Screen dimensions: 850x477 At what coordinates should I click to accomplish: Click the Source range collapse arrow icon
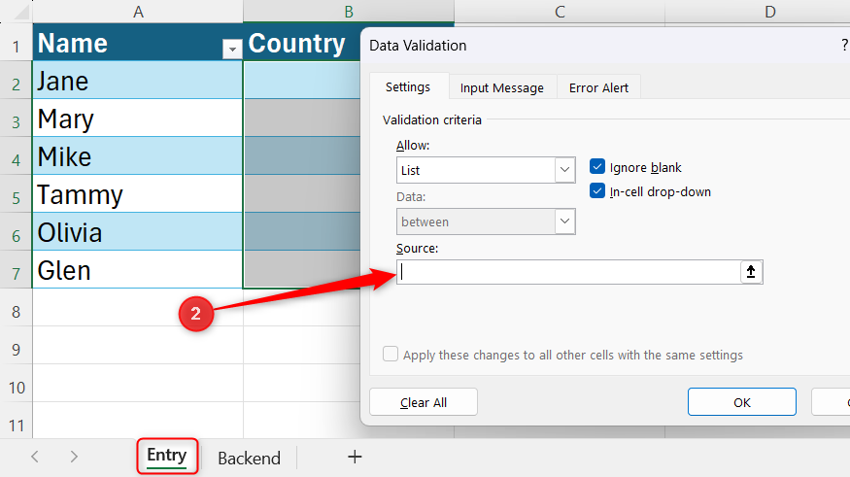[x=751, y=272]
